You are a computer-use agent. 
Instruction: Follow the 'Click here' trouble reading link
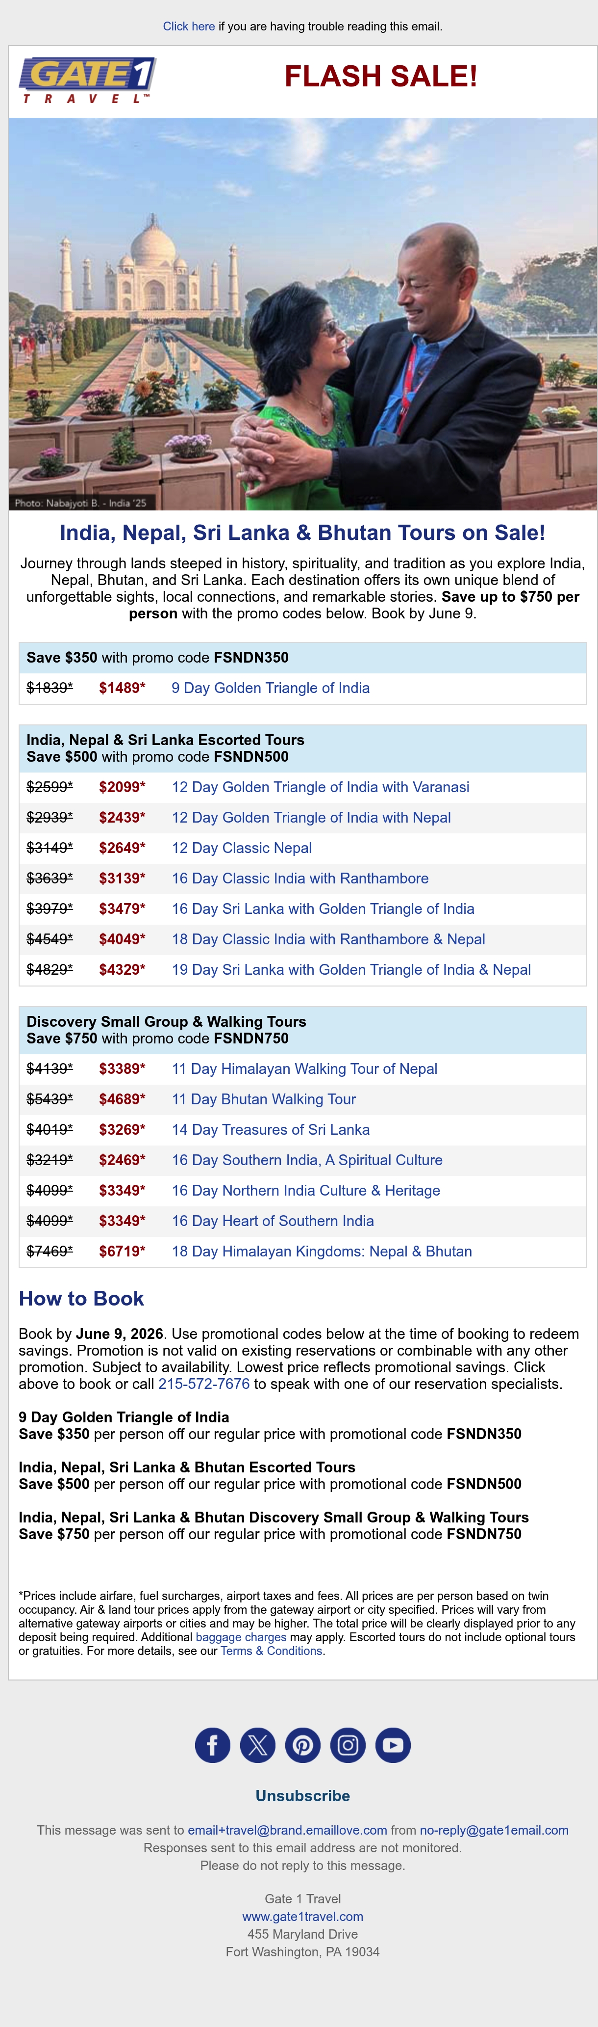pyautogui.click(x=189, y=26)
